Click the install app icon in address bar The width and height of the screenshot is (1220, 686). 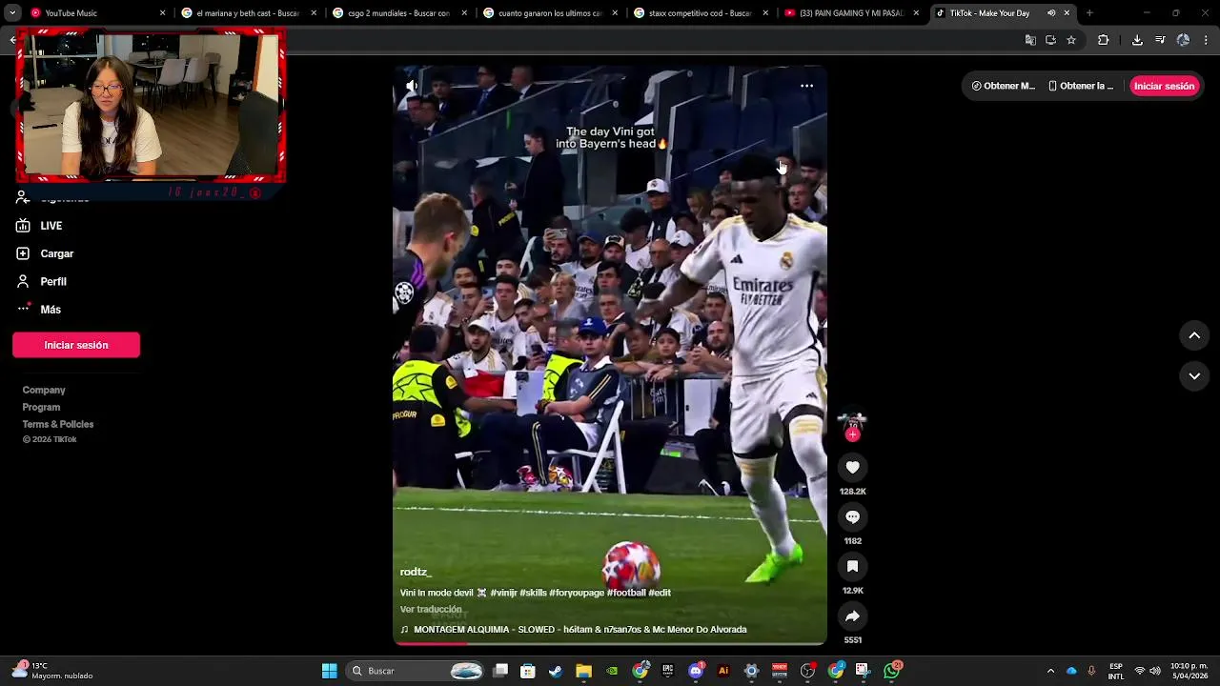coord(1050,40)
